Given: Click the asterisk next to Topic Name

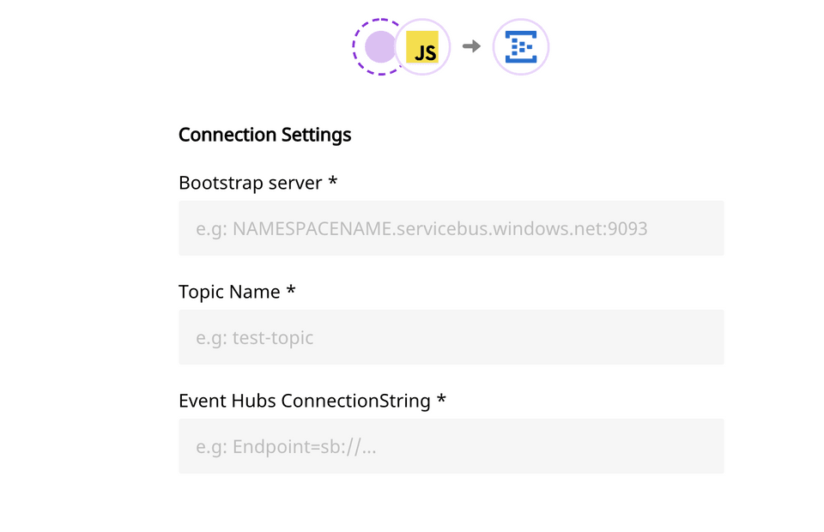Looking at the screenshot, I should (289, 290).
